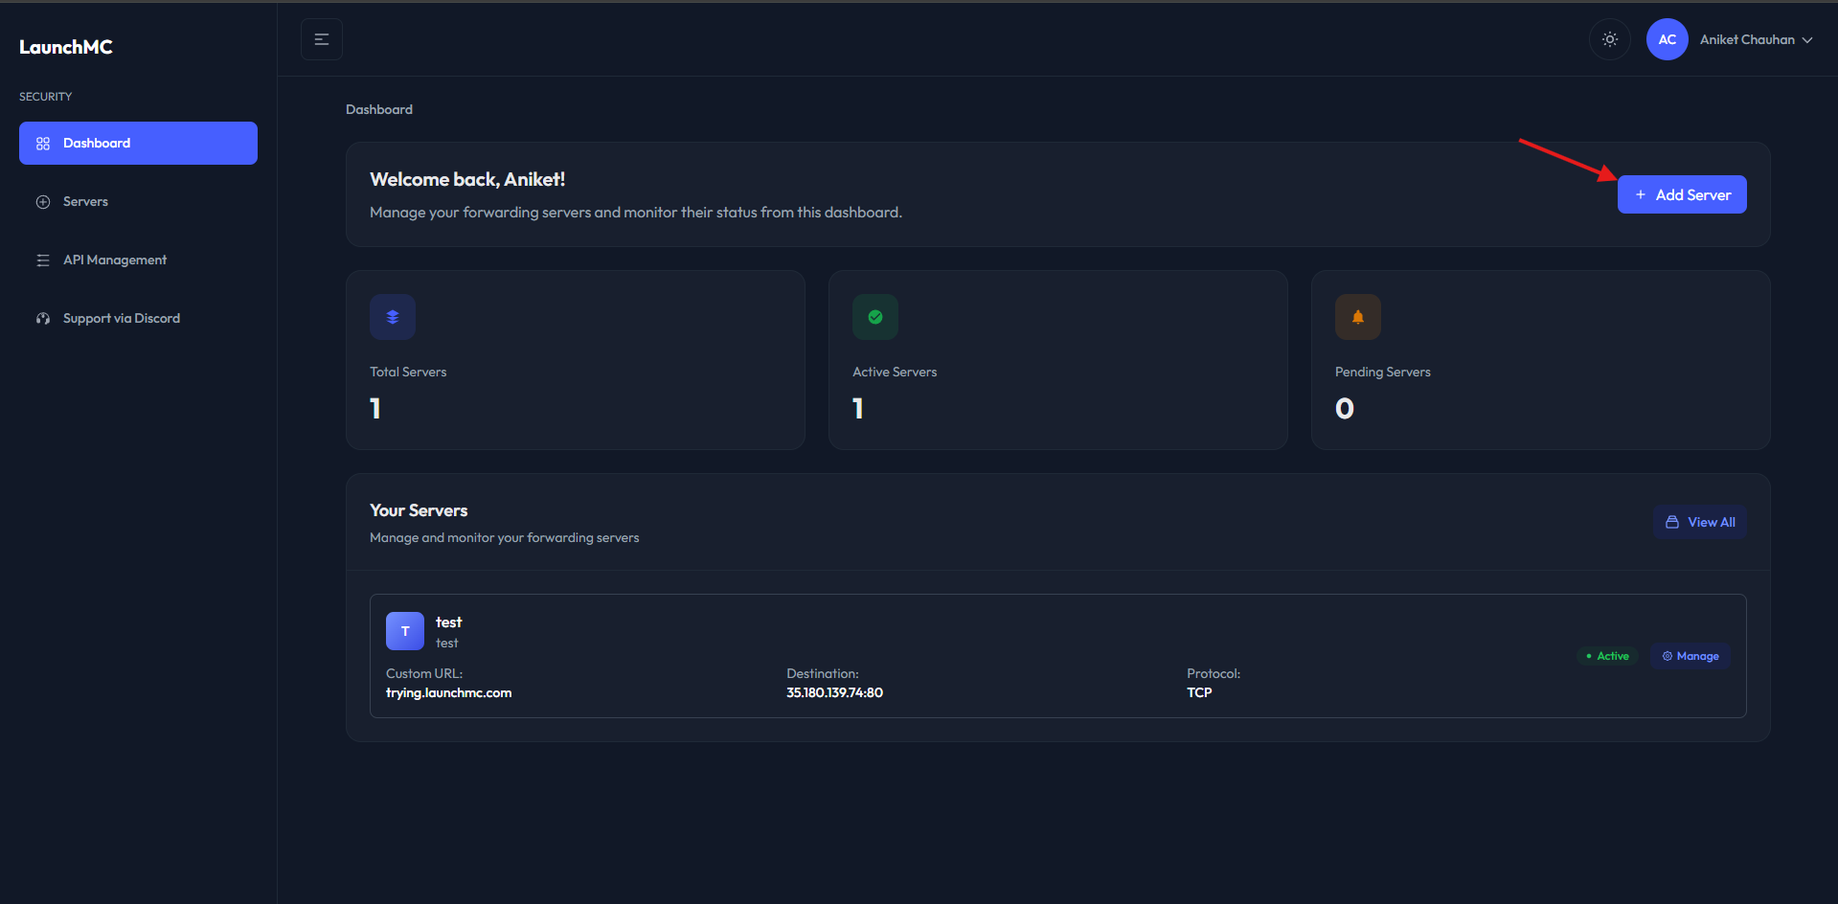Click the Active status badge
This screenshot has width=1838, height=904.
pos(1607,656)
